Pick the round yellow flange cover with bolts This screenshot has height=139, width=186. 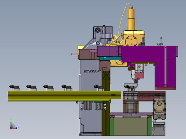click(131, 41)
